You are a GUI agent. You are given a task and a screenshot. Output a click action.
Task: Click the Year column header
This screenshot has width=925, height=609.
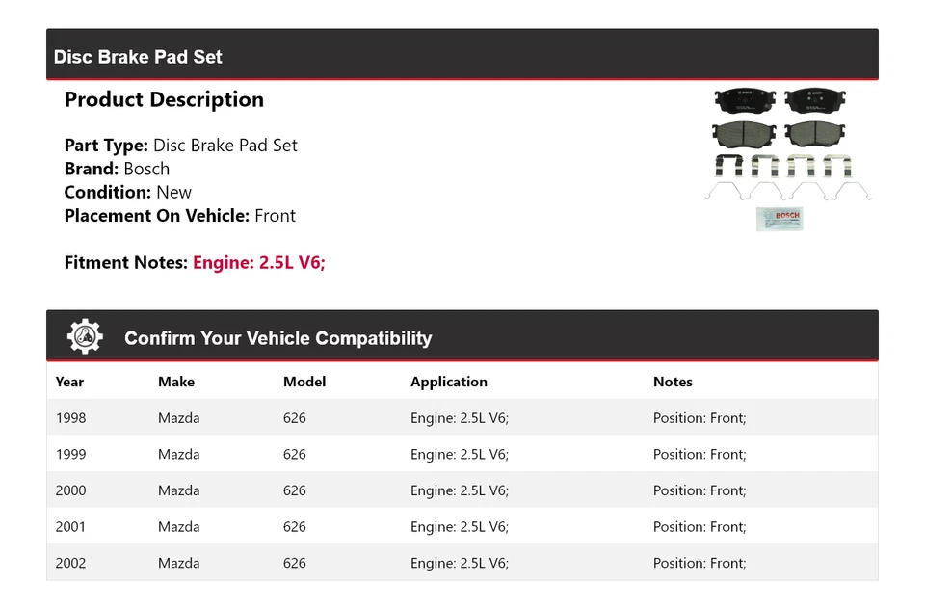click(x=69, y=382)
